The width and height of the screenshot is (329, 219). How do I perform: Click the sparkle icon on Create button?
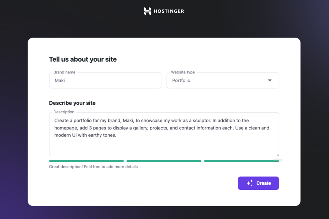click(249, 183)
